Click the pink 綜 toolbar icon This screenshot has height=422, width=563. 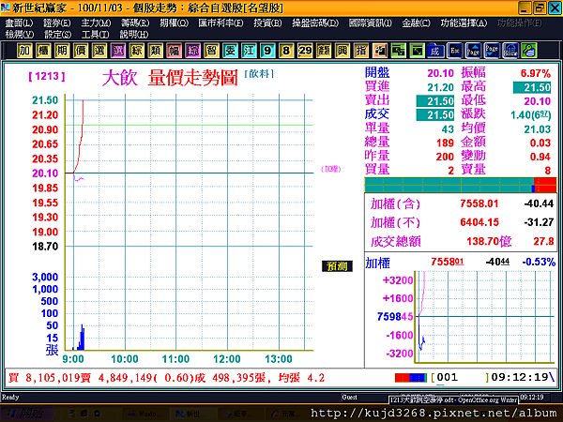pos(192,51)
